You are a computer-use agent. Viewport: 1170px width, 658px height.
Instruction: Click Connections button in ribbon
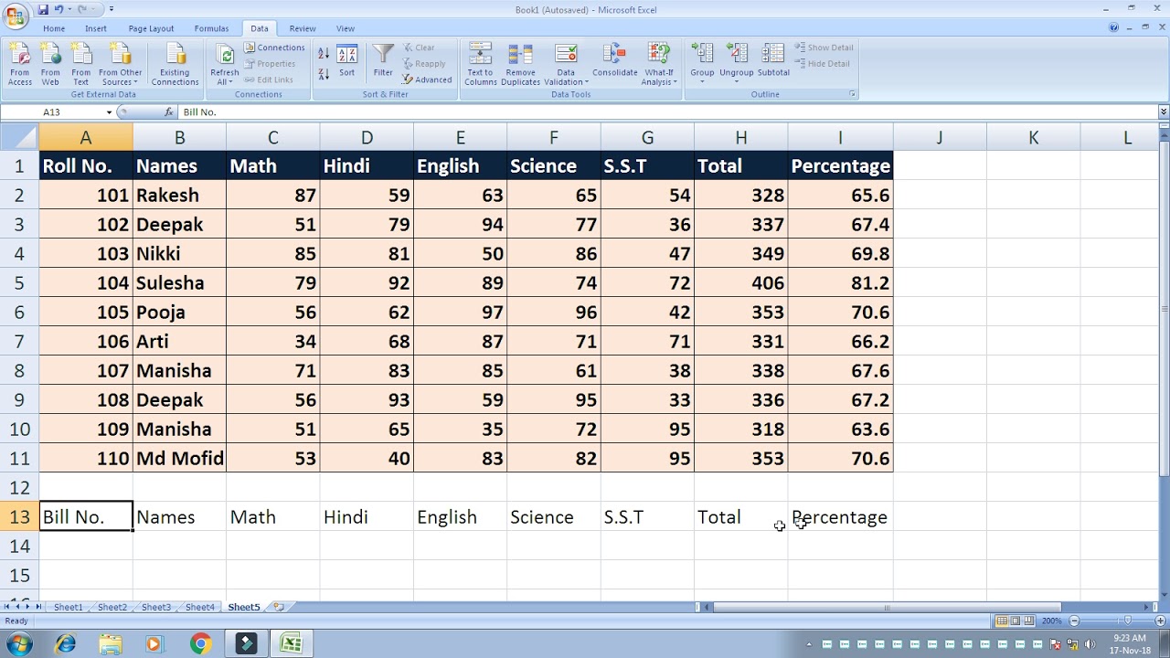pos(274,48)
